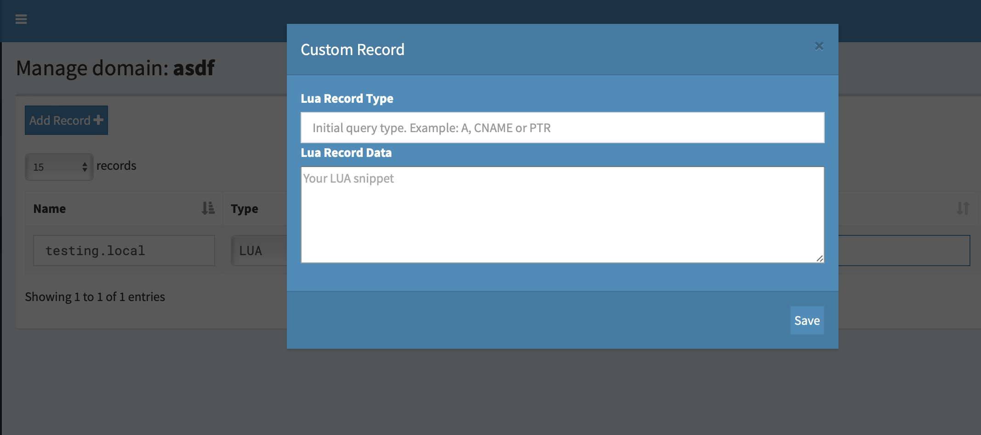981x435 pixels.
Task: Save the custom LUA record
Action: (x=807, y=320)
